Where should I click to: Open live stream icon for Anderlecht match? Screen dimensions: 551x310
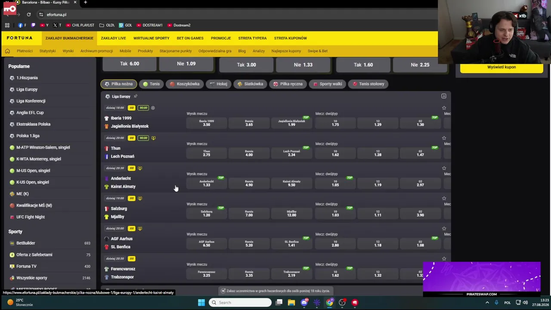coord(140,168)
